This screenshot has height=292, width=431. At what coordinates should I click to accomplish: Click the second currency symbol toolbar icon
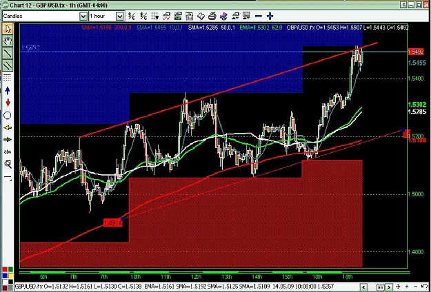[x=143, y=17]
